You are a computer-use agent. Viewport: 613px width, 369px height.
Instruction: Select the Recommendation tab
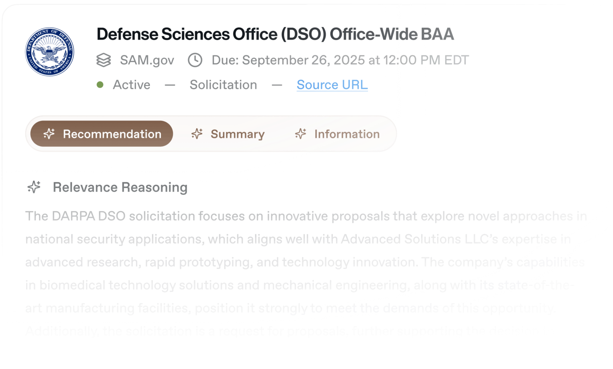tap(102, 134)
